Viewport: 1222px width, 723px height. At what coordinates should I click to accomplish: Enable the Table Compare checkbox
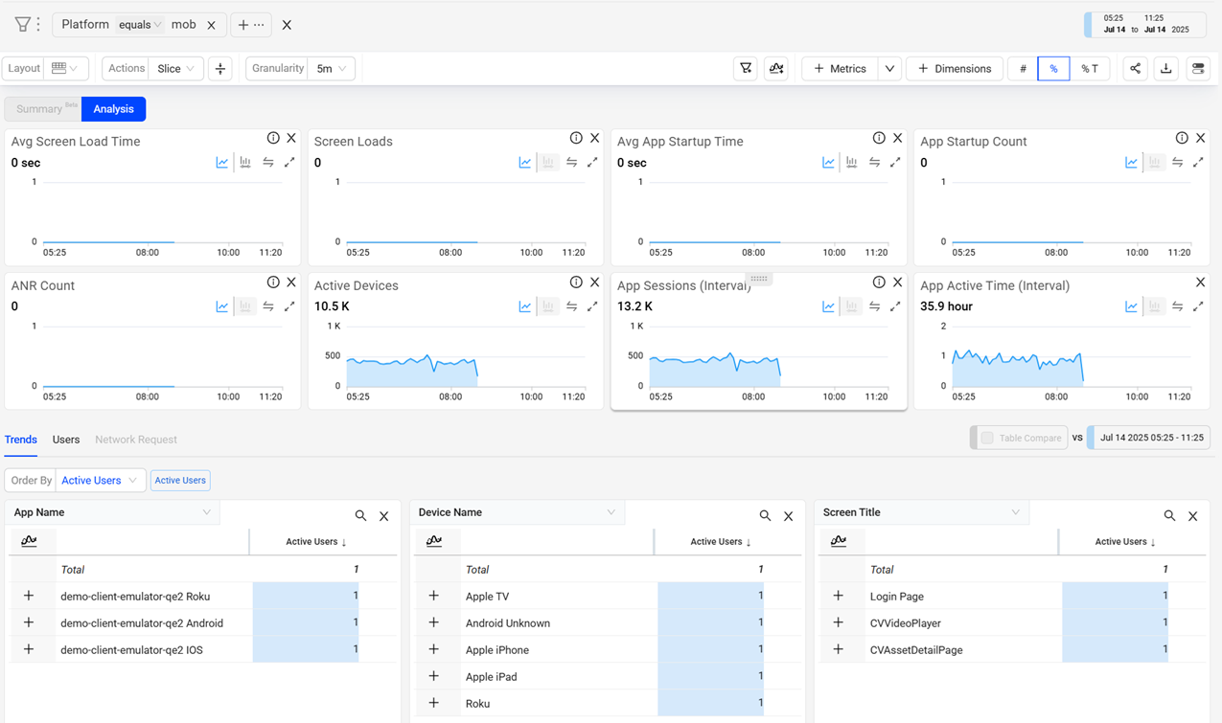click(986, 439)
